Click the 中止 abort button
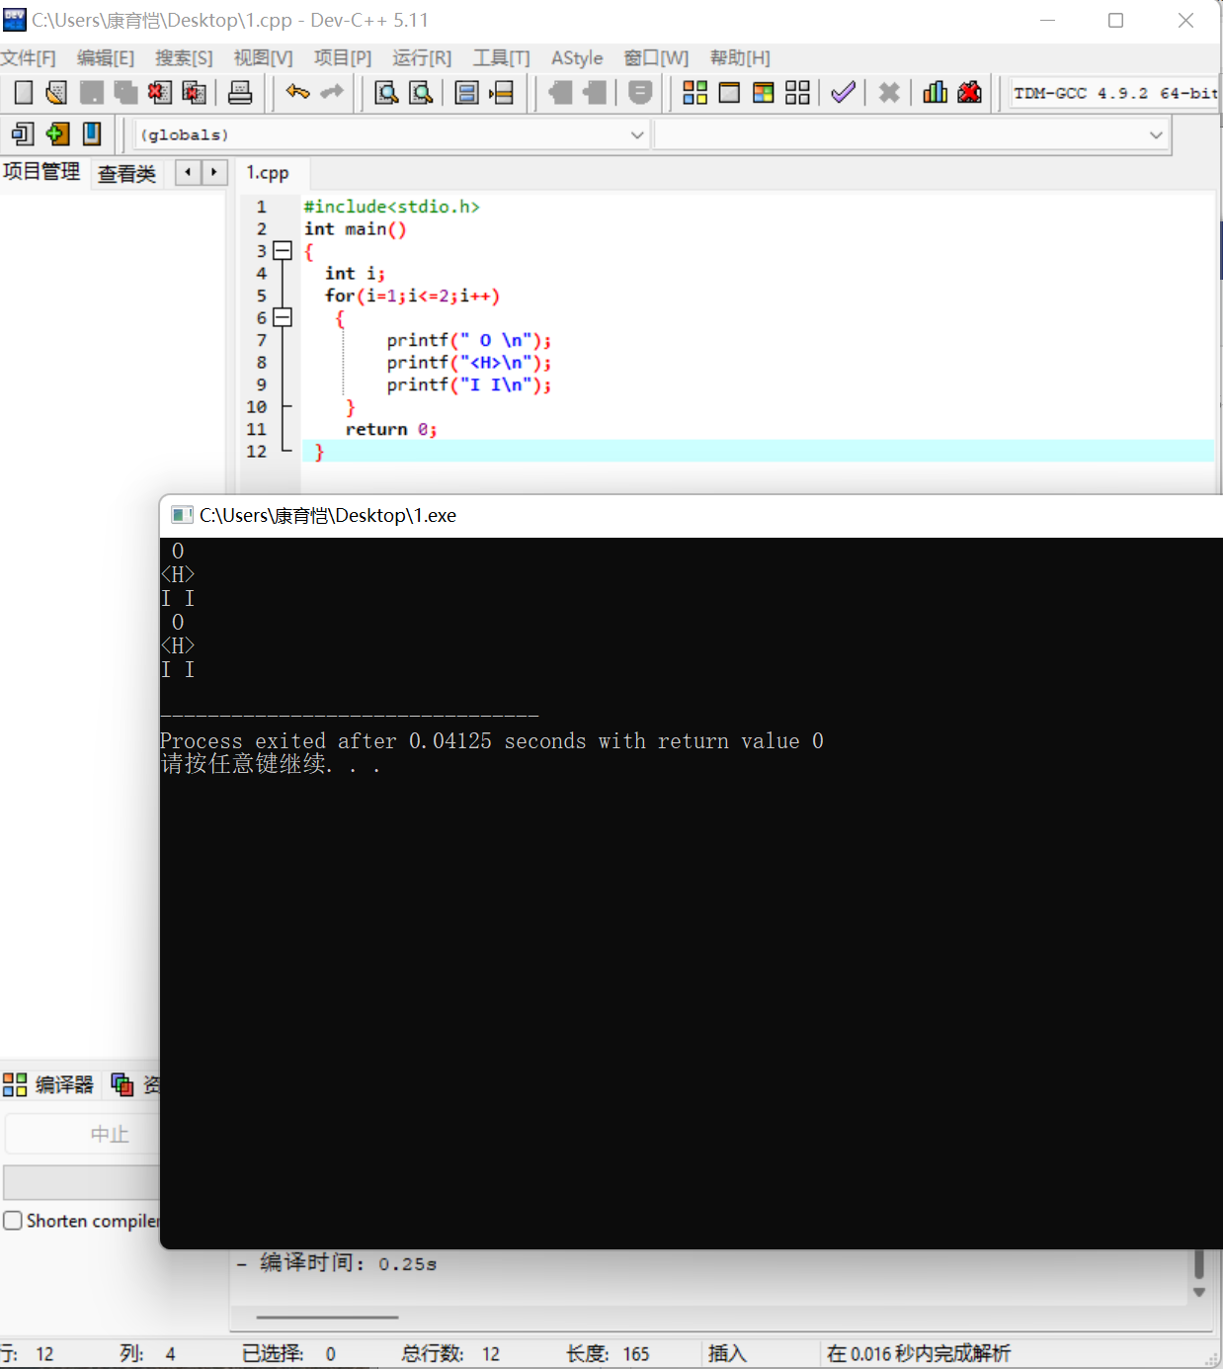The image size is (1223, 1369). tap(84, 1134)
